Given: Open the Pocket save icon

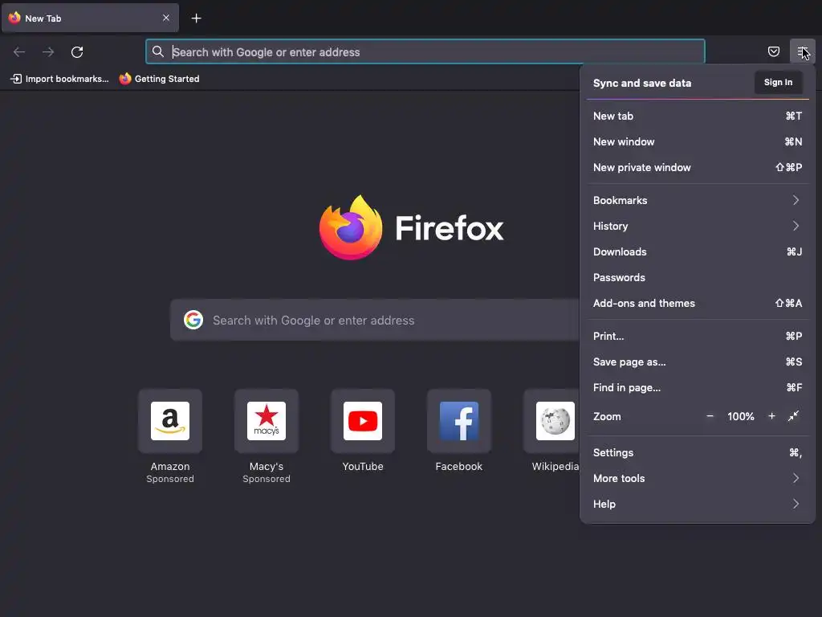Looking at the screenshot, I should point(774,51).
